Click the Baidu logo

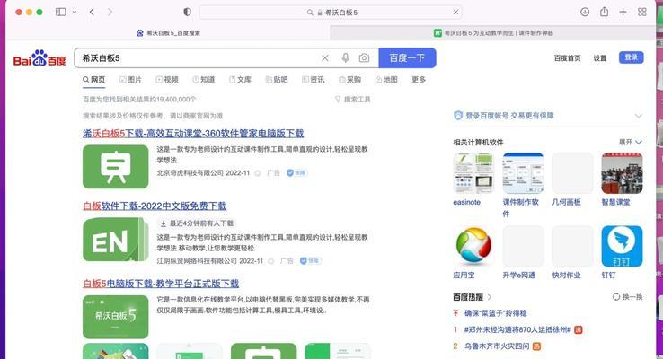pos(40,58)
